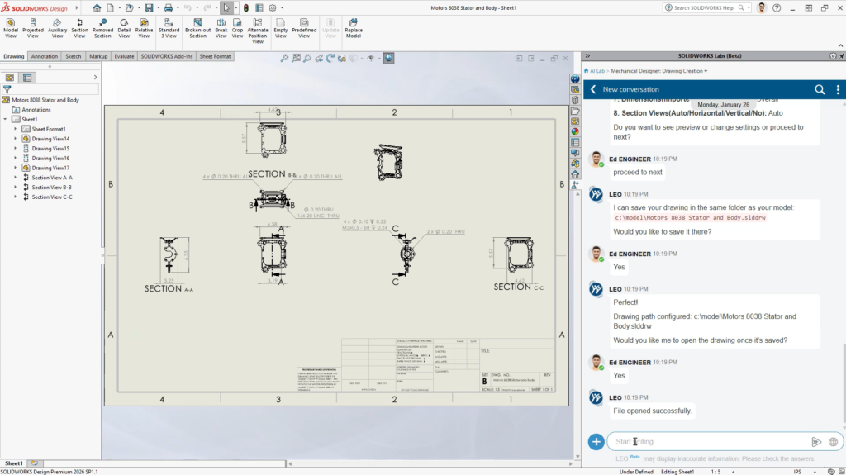The height and width of the screenshot is (475, 846).
Task: Click the filter funnel icon in feature tree
Action: (7, 89)
